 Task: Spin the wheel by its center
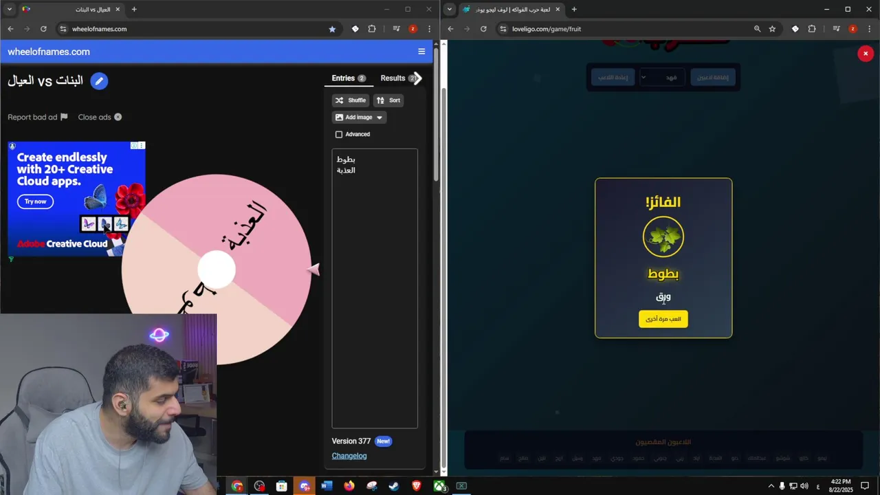click(217, 269)
